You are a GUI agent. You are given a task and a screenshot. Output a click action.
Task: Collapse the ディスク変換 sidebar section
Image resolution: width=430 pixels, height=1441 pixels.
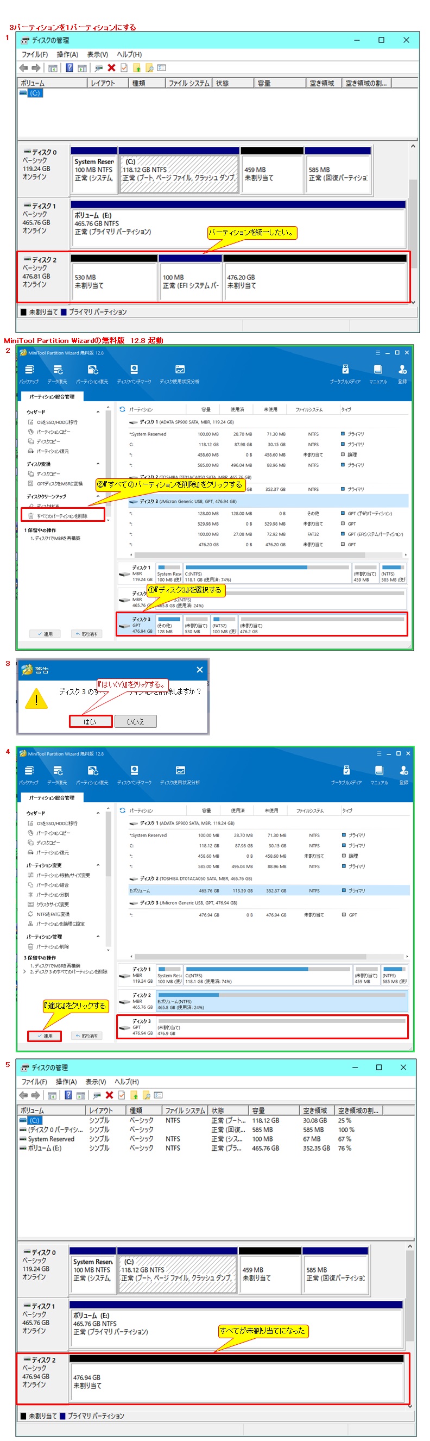(x=98, y=464)
